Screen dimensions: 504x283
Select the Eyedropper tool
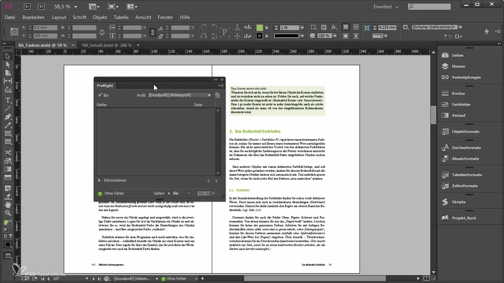8,196
